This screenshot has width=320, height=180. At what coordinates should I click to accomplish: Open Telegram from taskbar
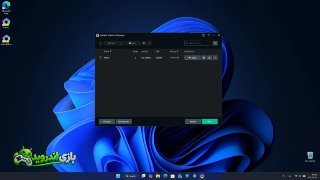pos(195,176)
